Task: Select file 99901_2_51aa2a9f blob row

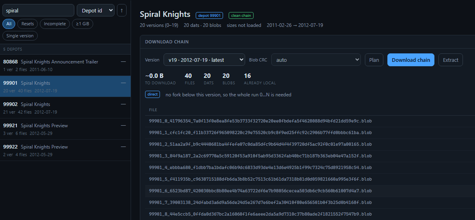Action: pyautogui.click(x=310, y=145)
